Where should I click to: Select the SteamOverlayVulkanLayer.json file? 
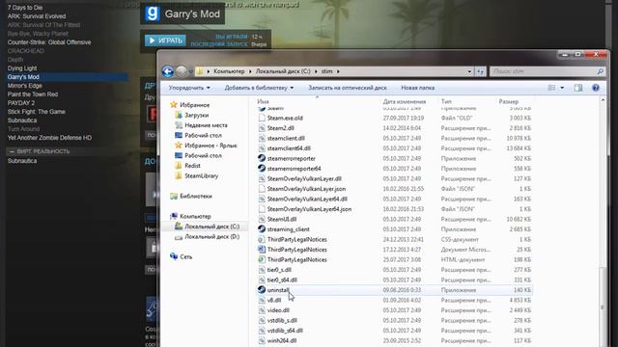(306, 189)
